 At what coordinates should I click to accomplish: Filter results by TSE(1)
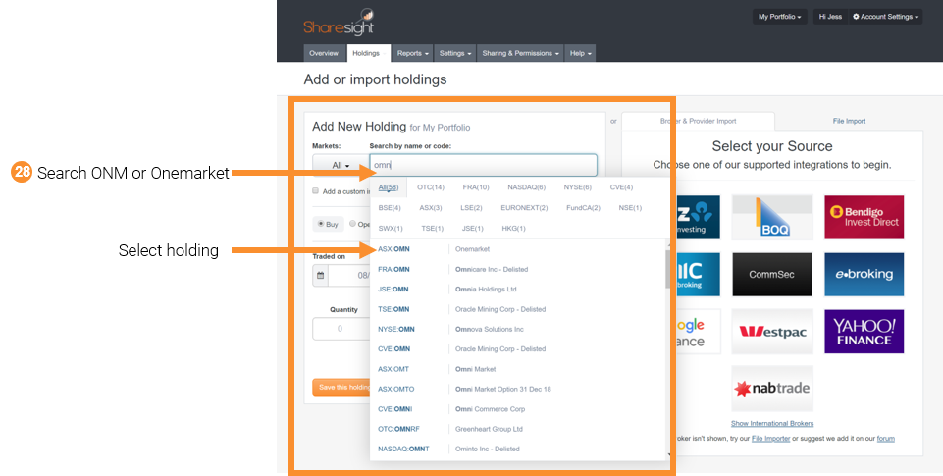432,228
